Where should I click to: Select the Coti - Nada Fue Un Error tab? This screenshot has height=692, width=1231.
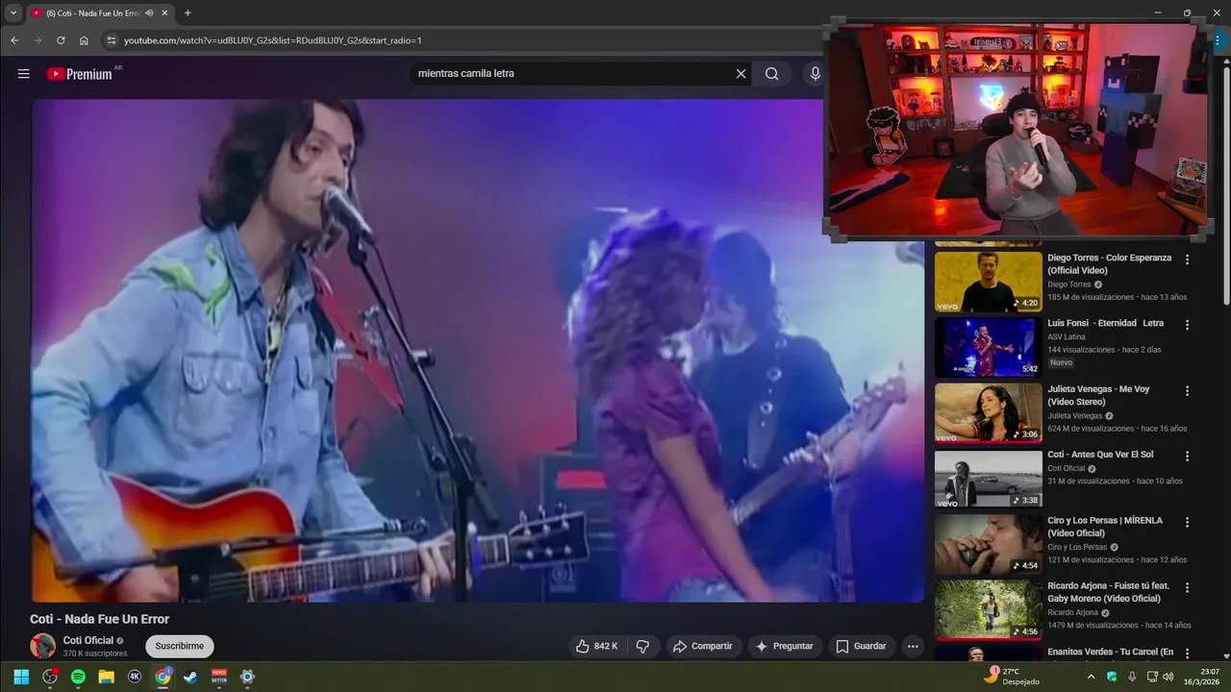click(x=99, y=13)
